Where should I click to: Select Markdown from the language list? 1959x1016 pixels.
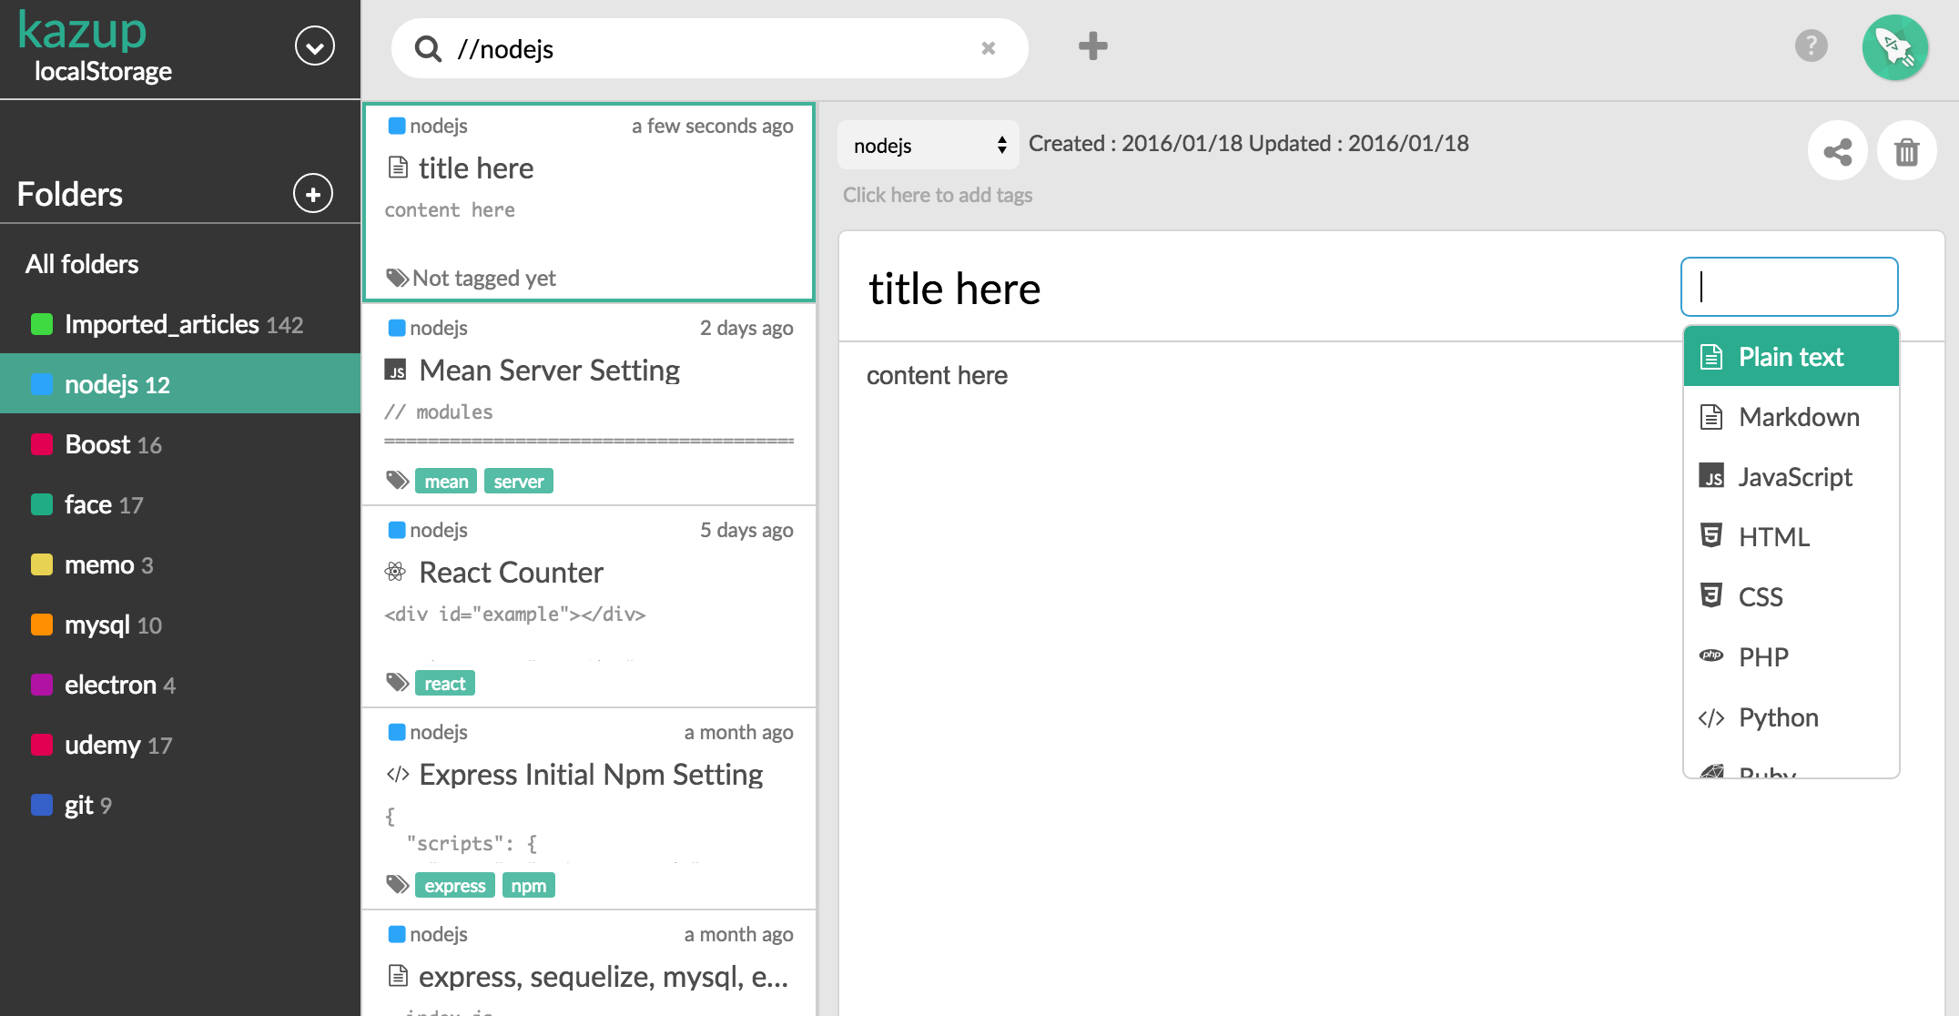point(1798,417)
